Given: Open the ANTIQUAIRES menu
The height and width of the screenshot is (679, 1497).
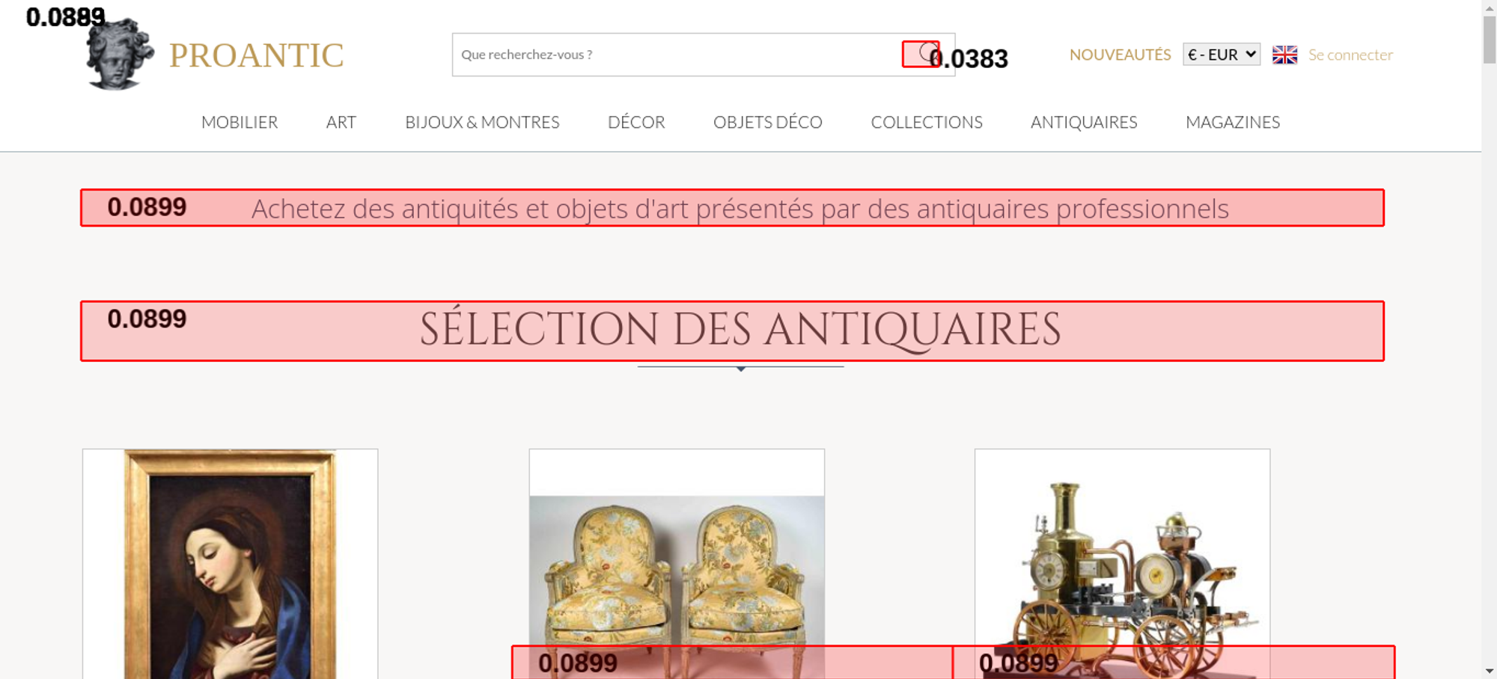Looking at the screenshot, I should click(1084, 122).
